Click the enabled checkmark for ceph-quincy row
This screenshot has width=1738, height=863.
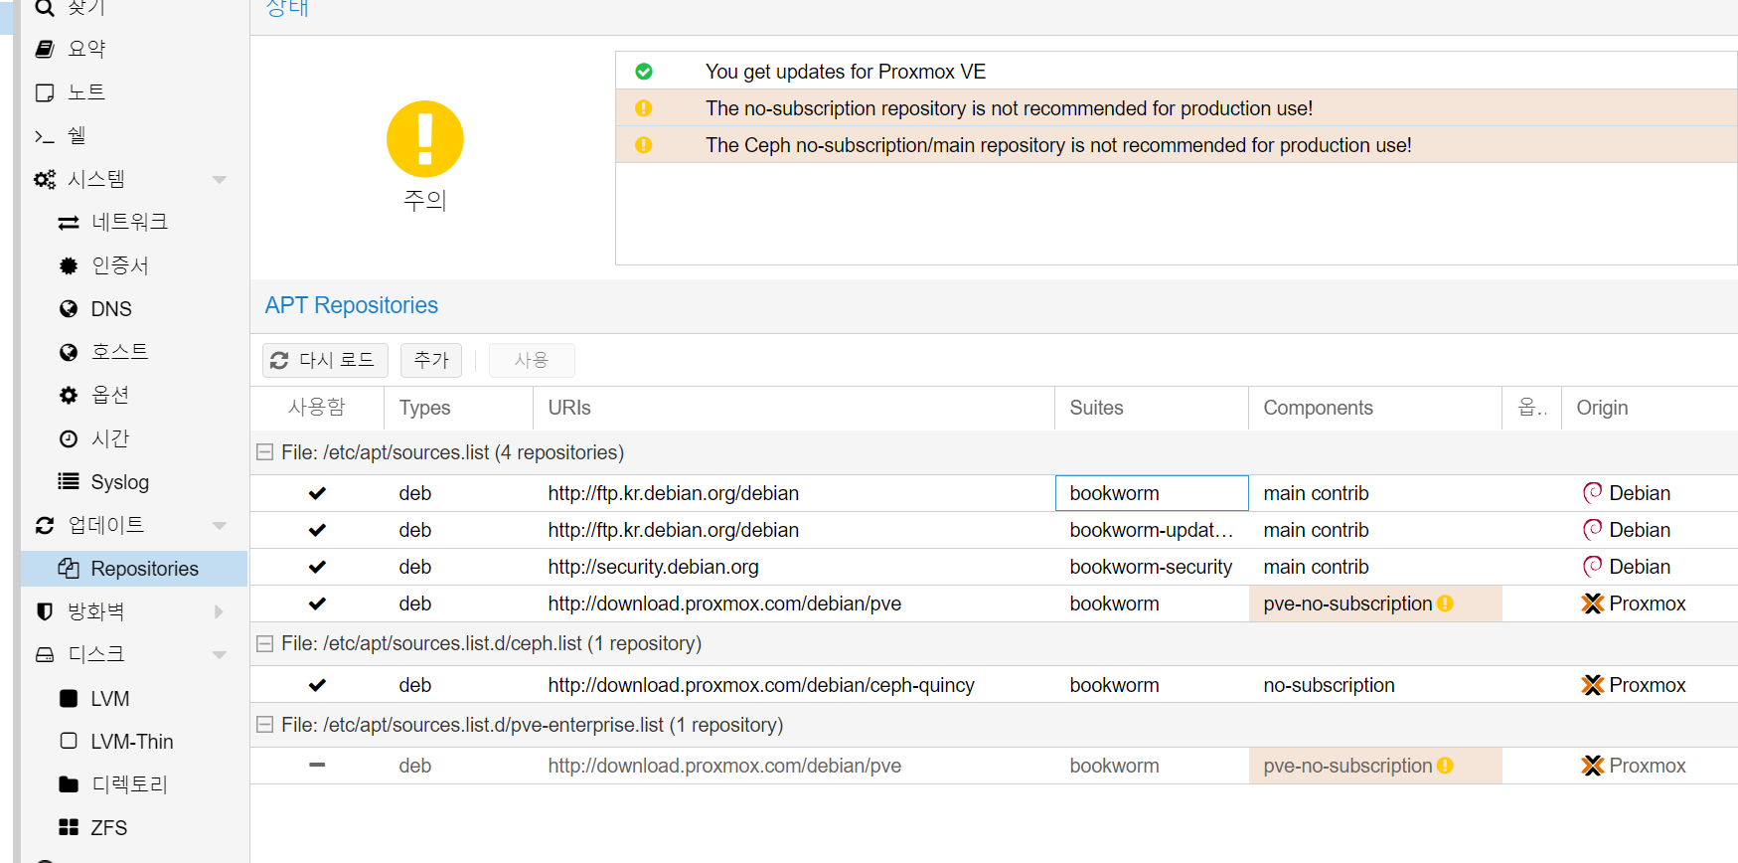[317, 685]
